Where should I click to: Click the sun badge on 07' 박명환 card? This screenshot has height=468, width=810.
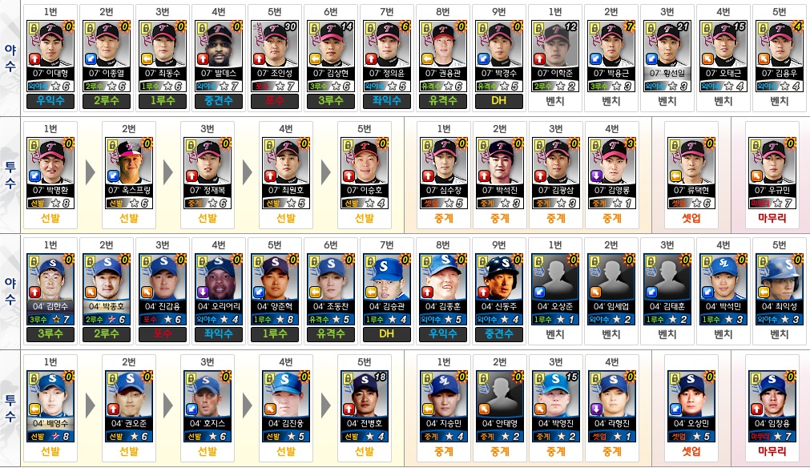coord(69,143)
